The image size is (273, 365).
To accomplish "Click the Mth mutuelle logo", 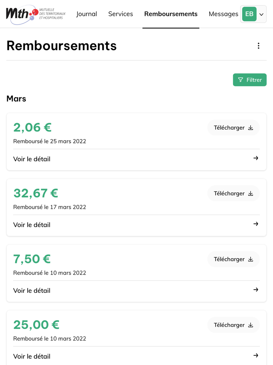I will 35,14.
